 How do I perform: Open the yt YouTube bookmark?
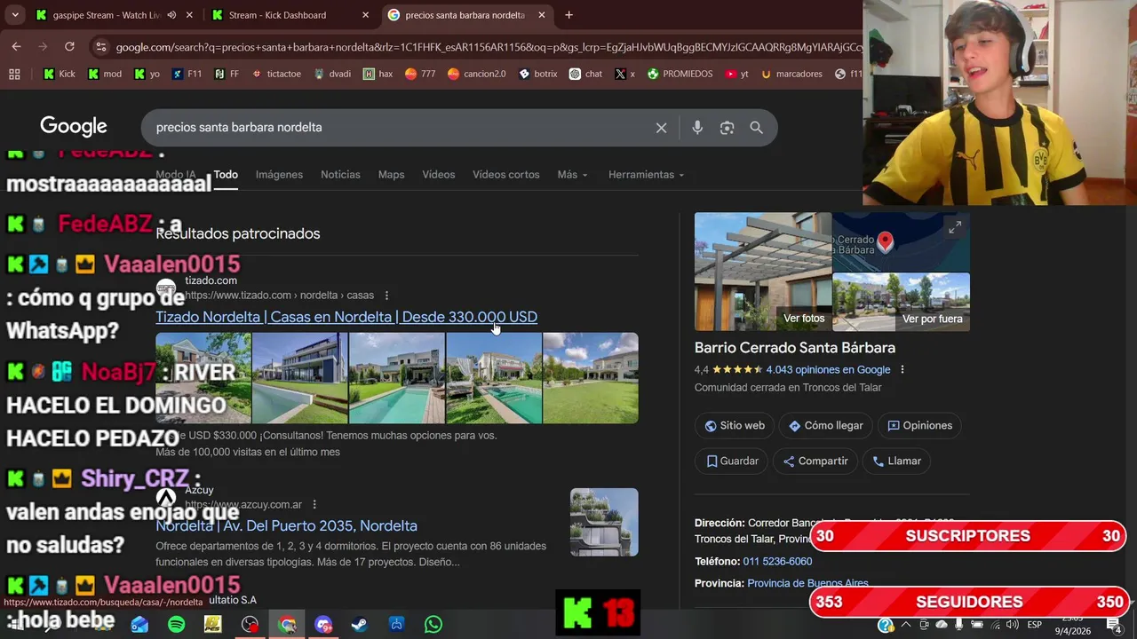(x=736, y=74)
